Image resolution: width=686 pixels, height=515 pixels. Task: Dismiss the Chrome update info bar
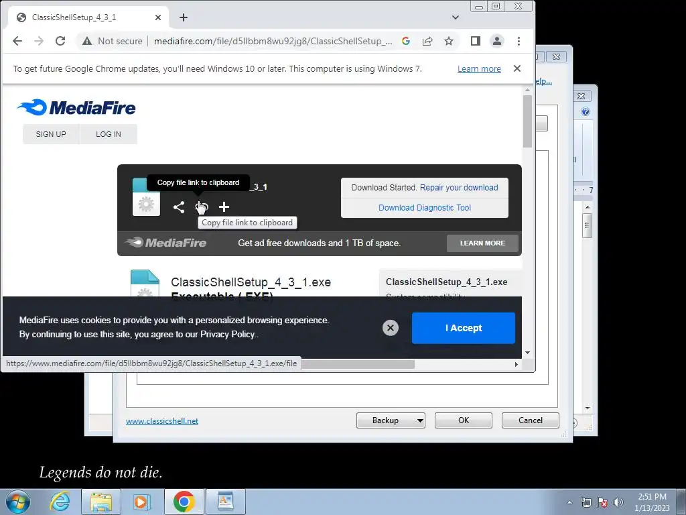click(517, 69)
